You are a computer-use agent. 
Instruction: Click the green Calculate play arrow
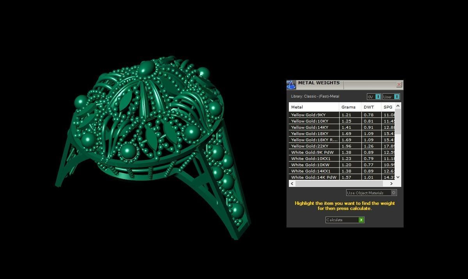(361, 220)
